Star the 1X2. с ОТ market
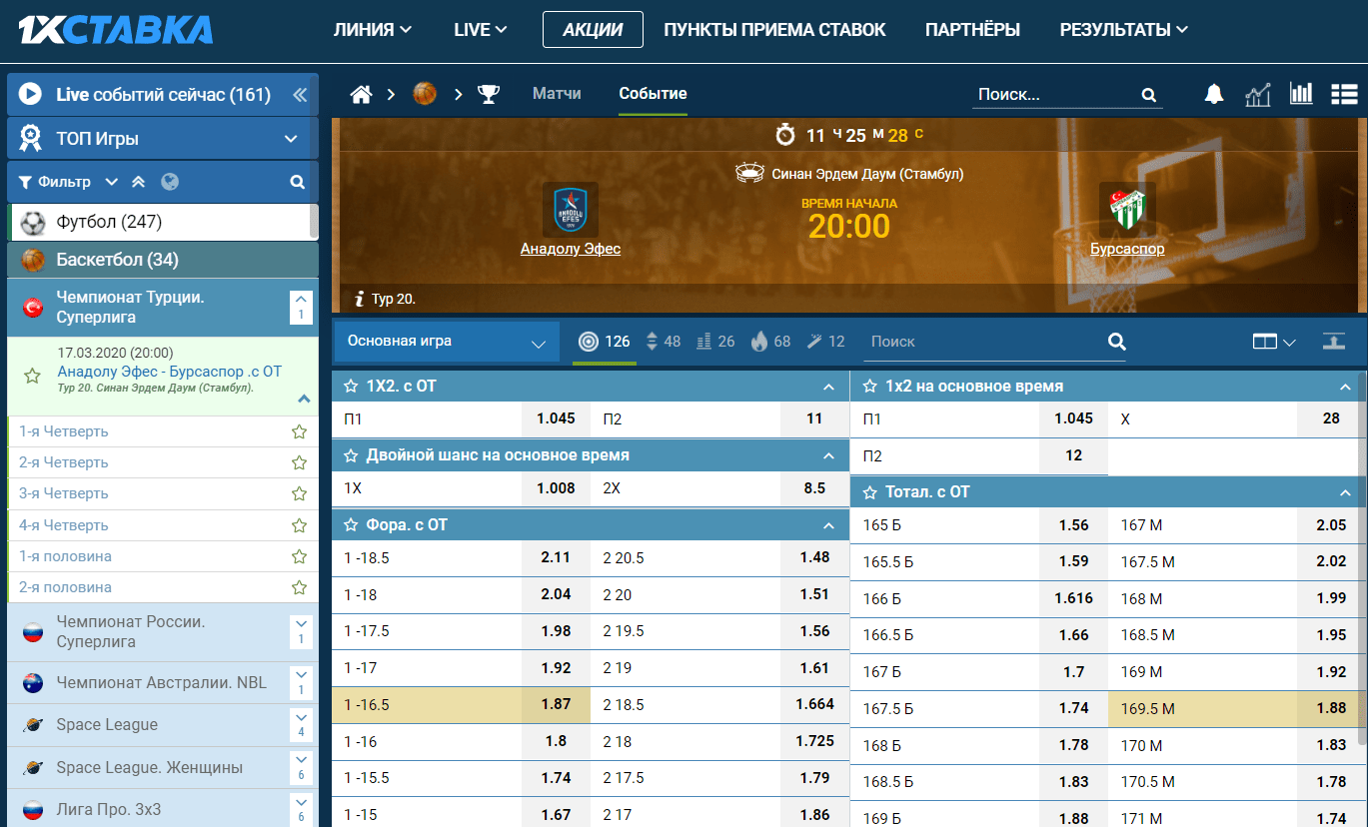Screen dimensions: 1368x827 [351, 386]
